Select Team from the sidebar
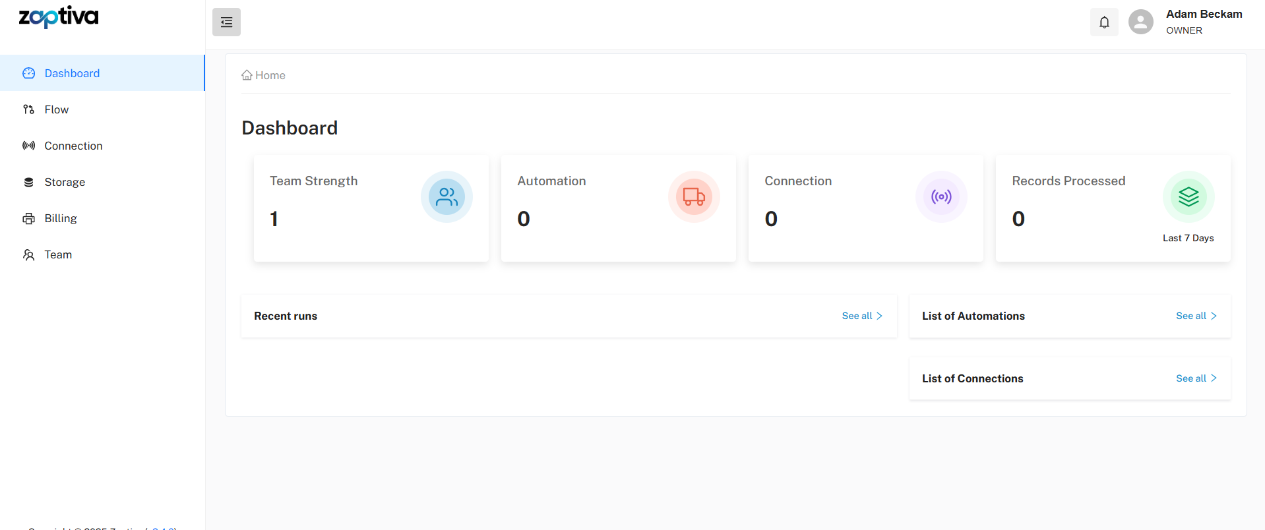 coord(58,254)
